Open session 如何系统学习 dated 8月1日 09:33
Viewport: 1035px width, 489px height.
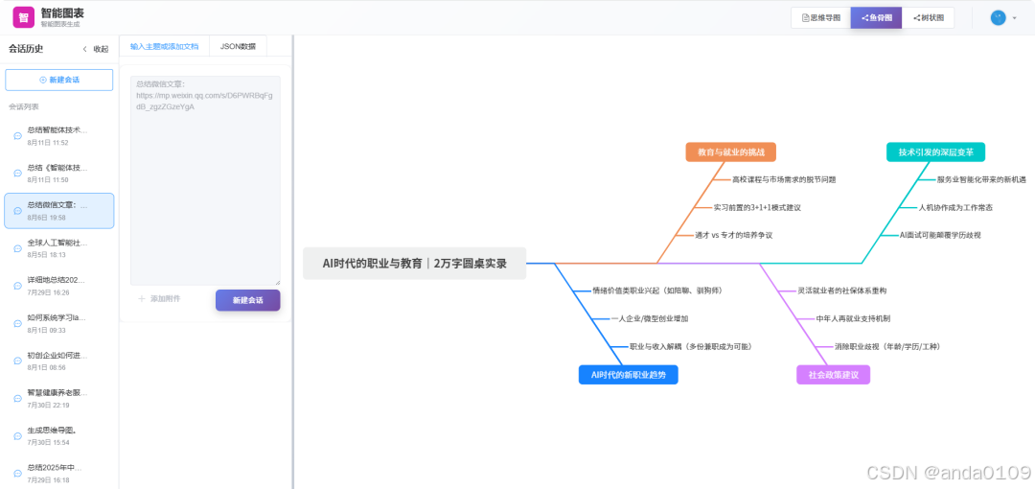(x=59, y=323)
